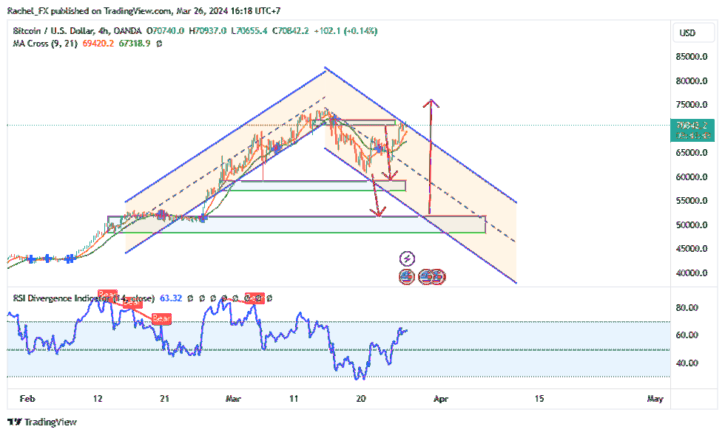
Task: Click 50000.0 on the price axis
Action: [x=692, y=225]
